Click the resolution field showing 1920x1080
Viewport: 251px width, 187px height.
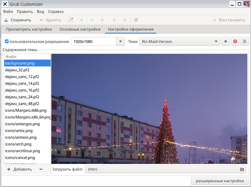click(x=94, y=42)
